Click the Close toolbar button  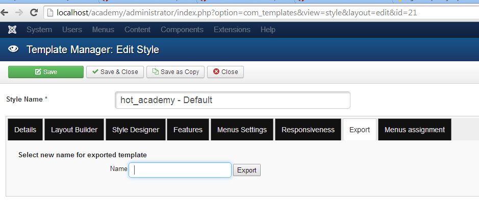coord(225,72)
